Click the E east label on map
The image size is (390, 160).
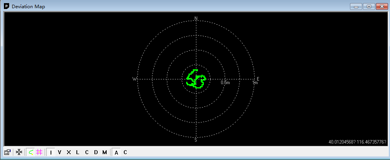[x=258, y=79]
